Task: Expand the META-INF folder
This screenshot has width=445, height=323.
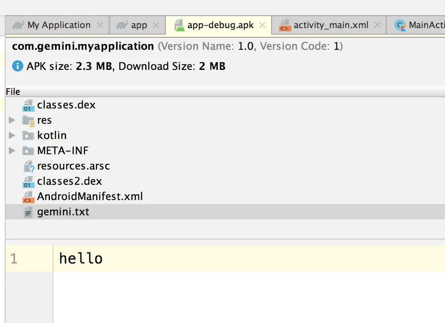Action: pos(12,151)
